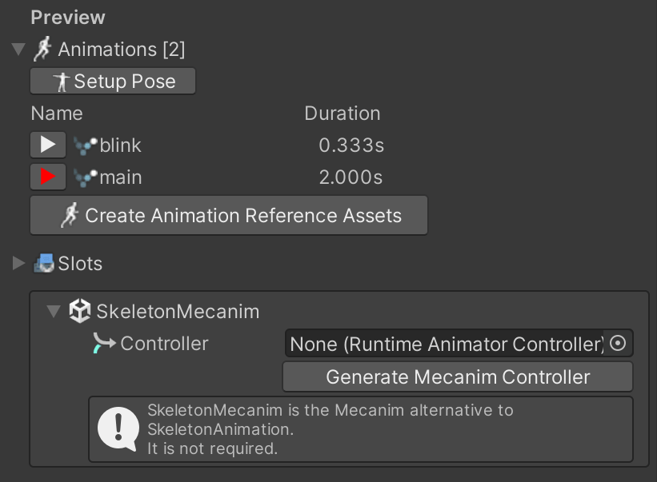Click the Unity cube SkeletonMecanim icon
The width and height of the screenshot is (657, 482).
pyautogui.click(x=79, y=311)
